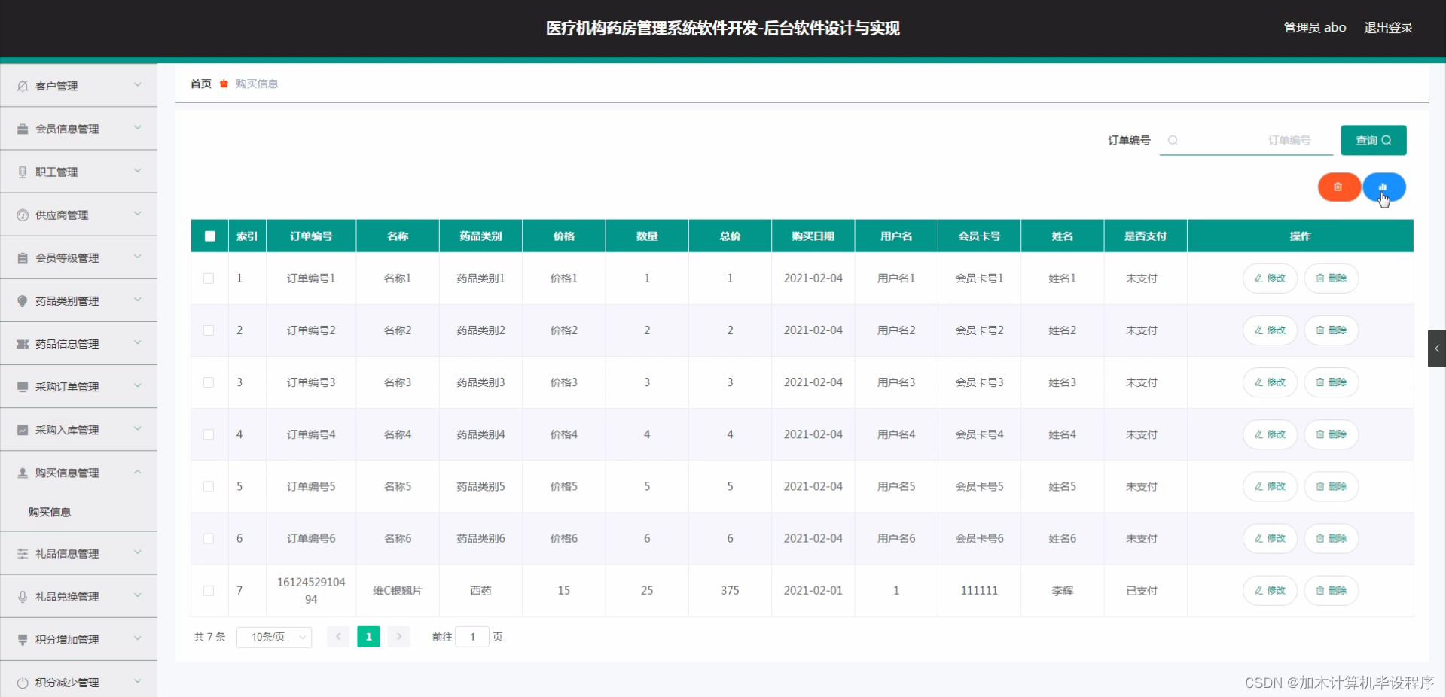The image size is (1446, 697).
Task: Check the checkbox for 订单编号1 row
Action: click(209, 278)
